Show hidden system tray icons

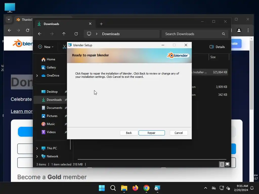click(x=206, y=188)
